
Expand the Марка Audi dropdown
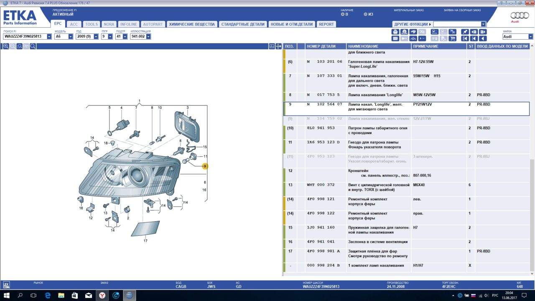coord(530,37)
